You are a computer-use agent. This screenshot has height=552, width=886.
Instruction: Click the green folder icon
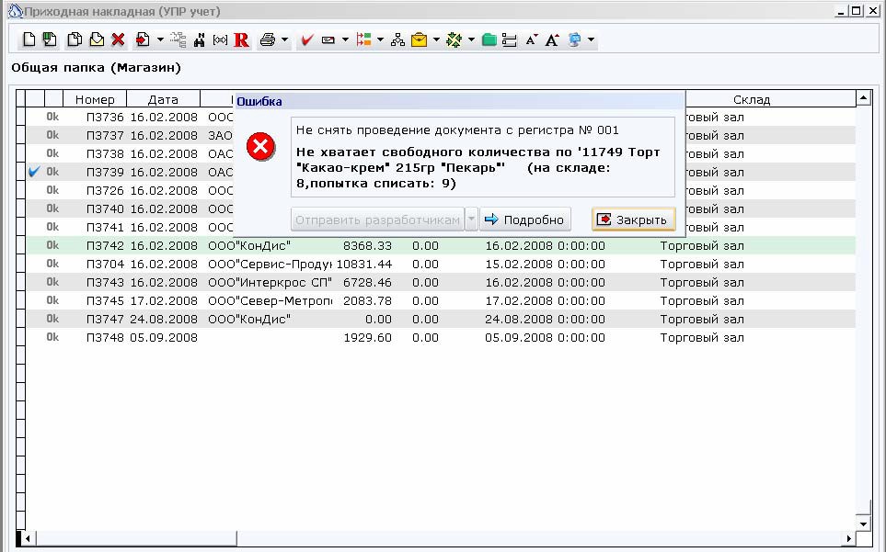[489, 39]
